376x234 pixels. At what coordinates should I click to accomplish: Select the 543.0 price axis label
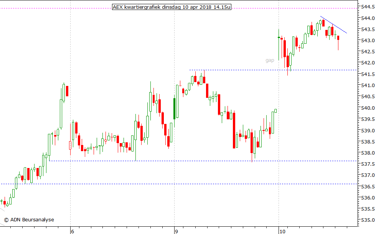[368, 41]
